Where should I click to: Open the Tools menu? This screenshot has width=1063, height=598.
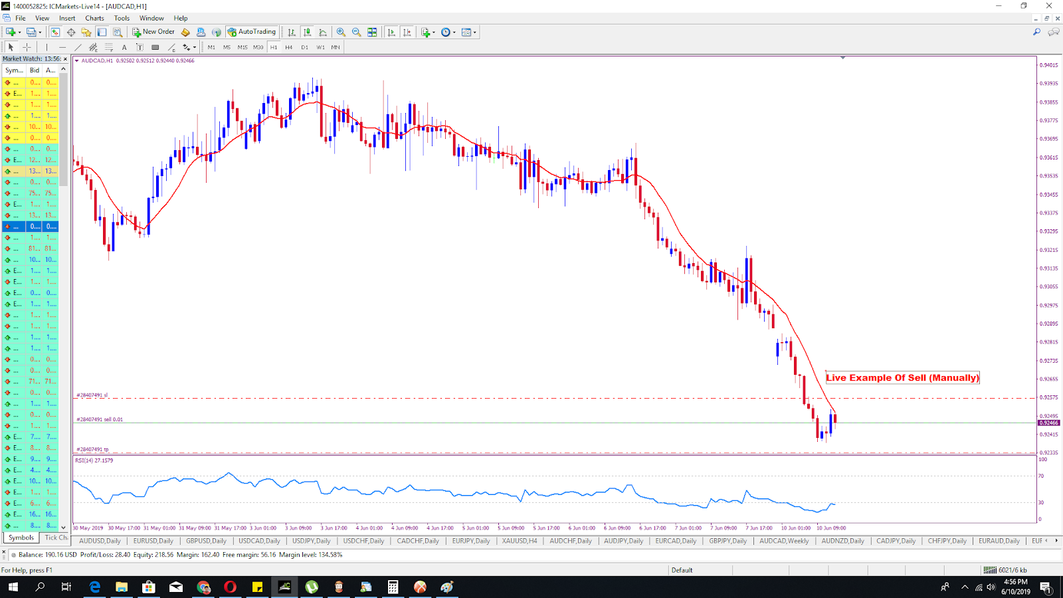coord(122,18)
